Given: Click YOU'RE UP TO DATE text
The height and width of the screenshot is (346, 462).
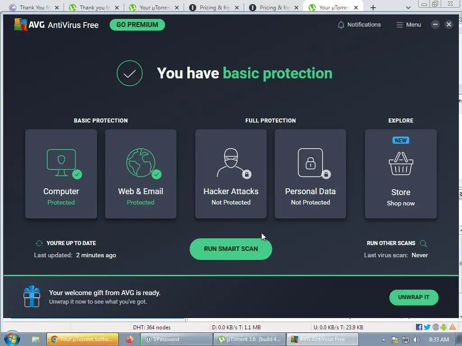Looking at the screenshot, I should (71, 243).
